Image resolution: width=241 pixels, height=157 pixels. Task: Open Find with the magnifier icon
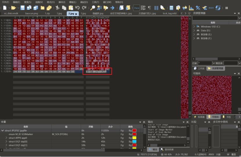[x=93, y=8]
